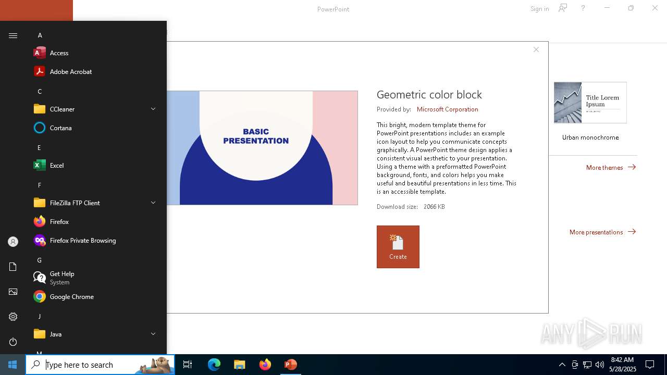
Task: Switch to PowerPoint on the taskbar
Action: pos(291,365)
